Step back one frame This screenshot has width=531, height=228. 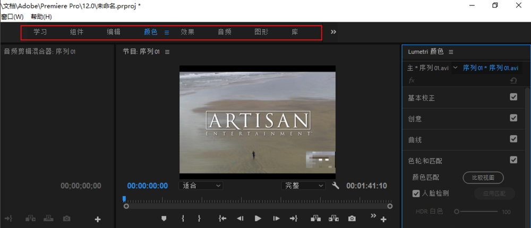240,218
